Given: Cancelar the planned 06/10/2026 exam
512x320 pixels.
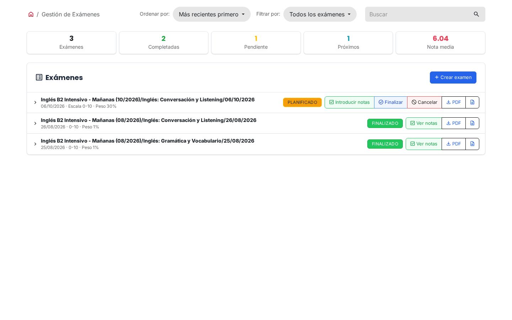Looking at the screenshot, I should point(425,102).
